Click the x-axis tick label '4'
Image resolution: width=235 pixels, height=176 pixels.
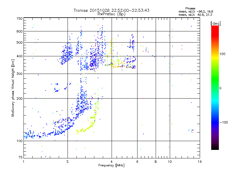(x=112, y=162)
